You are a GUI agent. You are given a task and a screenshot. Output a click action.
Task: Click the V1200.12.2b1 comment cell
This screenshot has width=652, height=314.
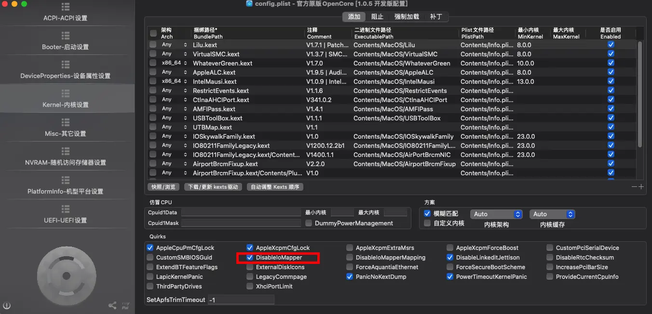326,145
